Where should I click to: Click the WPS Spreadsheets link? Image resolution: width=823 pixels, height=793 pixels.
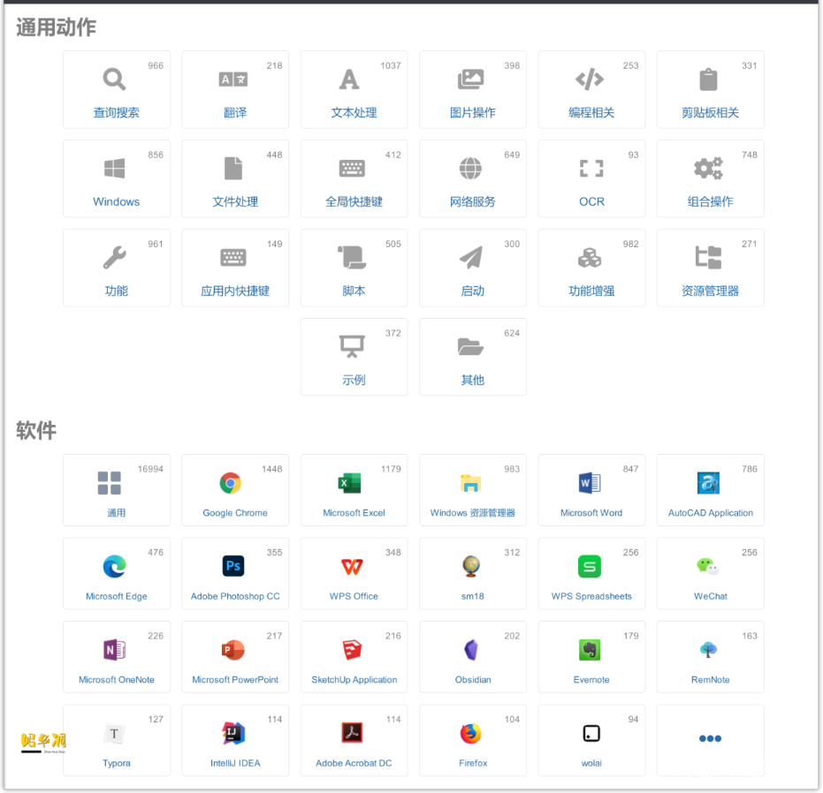(x=591, y=596)
